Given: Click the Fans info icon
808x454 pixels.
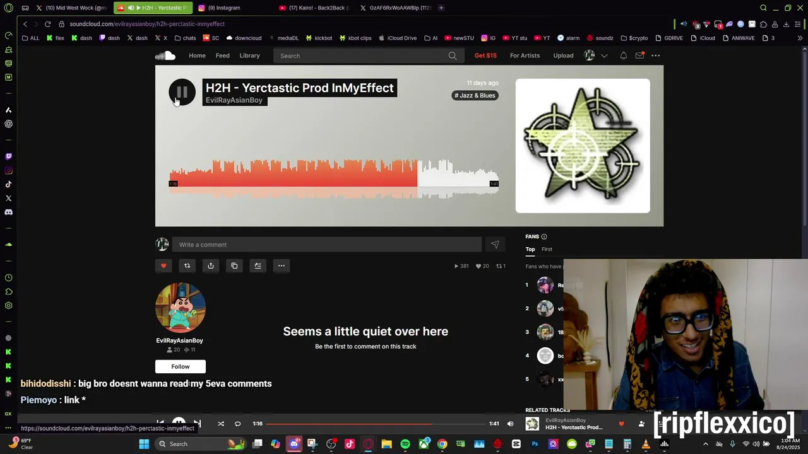Looking at the screenshot, I should pos(544,236).
